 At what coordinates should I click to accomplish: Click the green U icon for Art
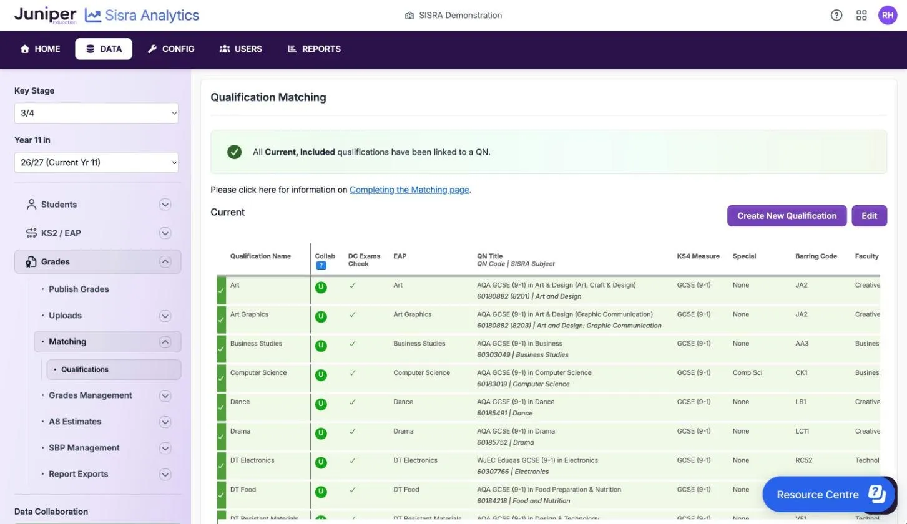321,288
